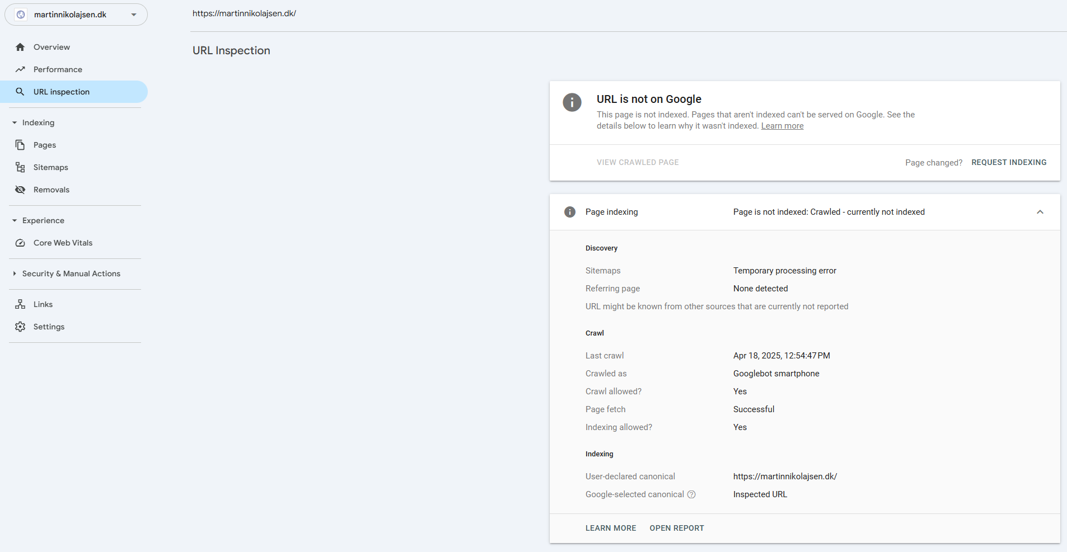Click the URL inspection magnifier icon
Screen dimensions: 1067x552
point(20,92)
